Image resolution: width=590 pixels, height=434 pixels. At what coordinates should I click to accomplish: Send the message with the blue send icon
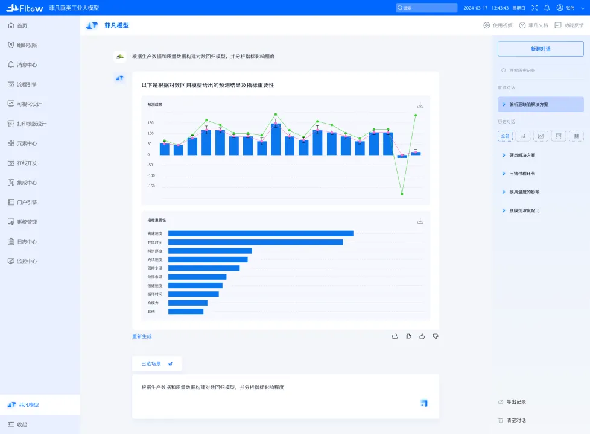[x=424, y=403]
